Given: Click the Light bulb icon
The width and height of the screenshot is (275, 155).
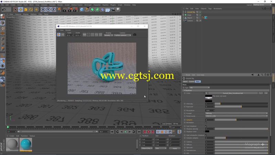Looking at the screenshot, I should click(x=118, y=10).
